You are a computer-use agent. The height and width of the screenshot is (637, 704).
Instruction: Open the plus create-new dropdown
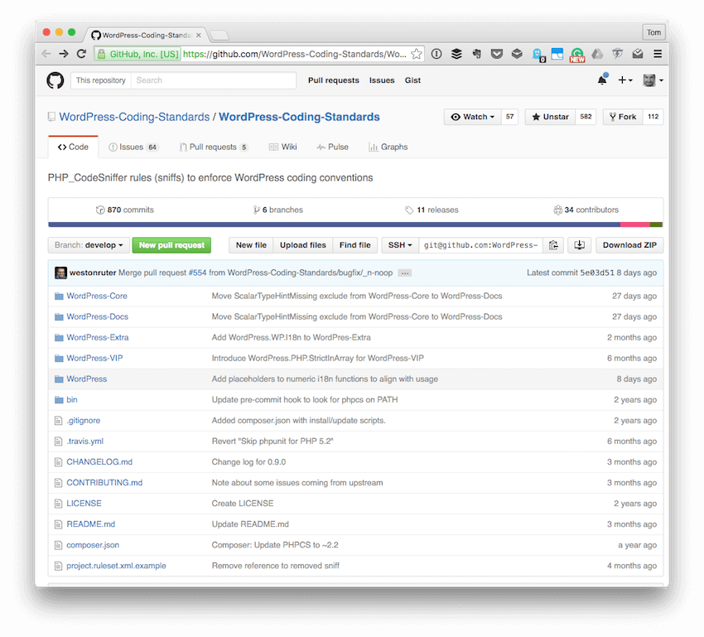625,80
